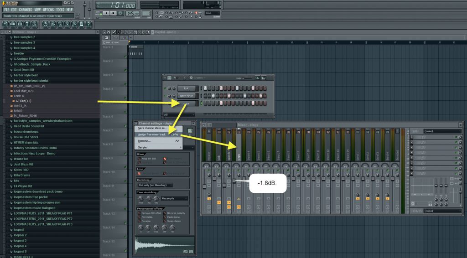The width and height of the screenshot is (467, 258).
Task: Click the open hihat channel button
Action: pyautogui.click(x=187, y=96)
